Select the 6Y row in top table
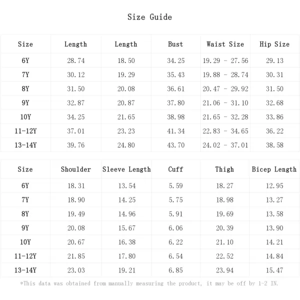The height and width of the screenshot is (300, 300). [x=150, y=60]
